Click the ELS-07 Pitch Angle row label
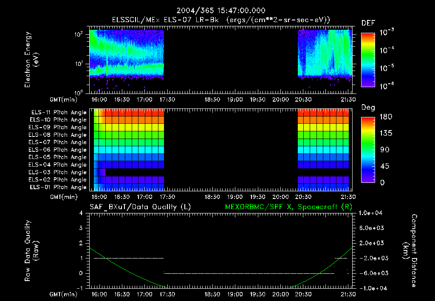 tap(58, 142)
